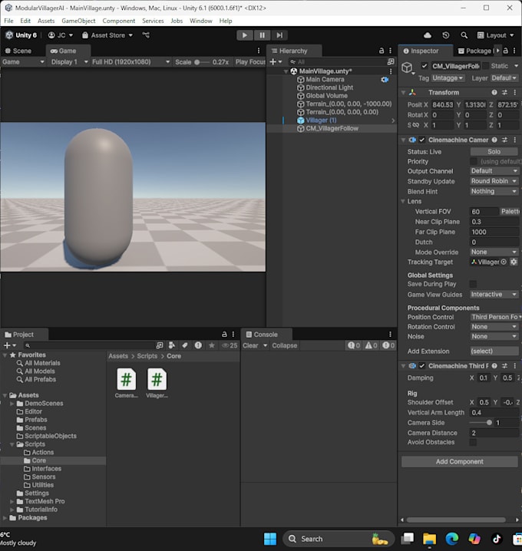
Task: Click the Add Component button
Action: 459,462
